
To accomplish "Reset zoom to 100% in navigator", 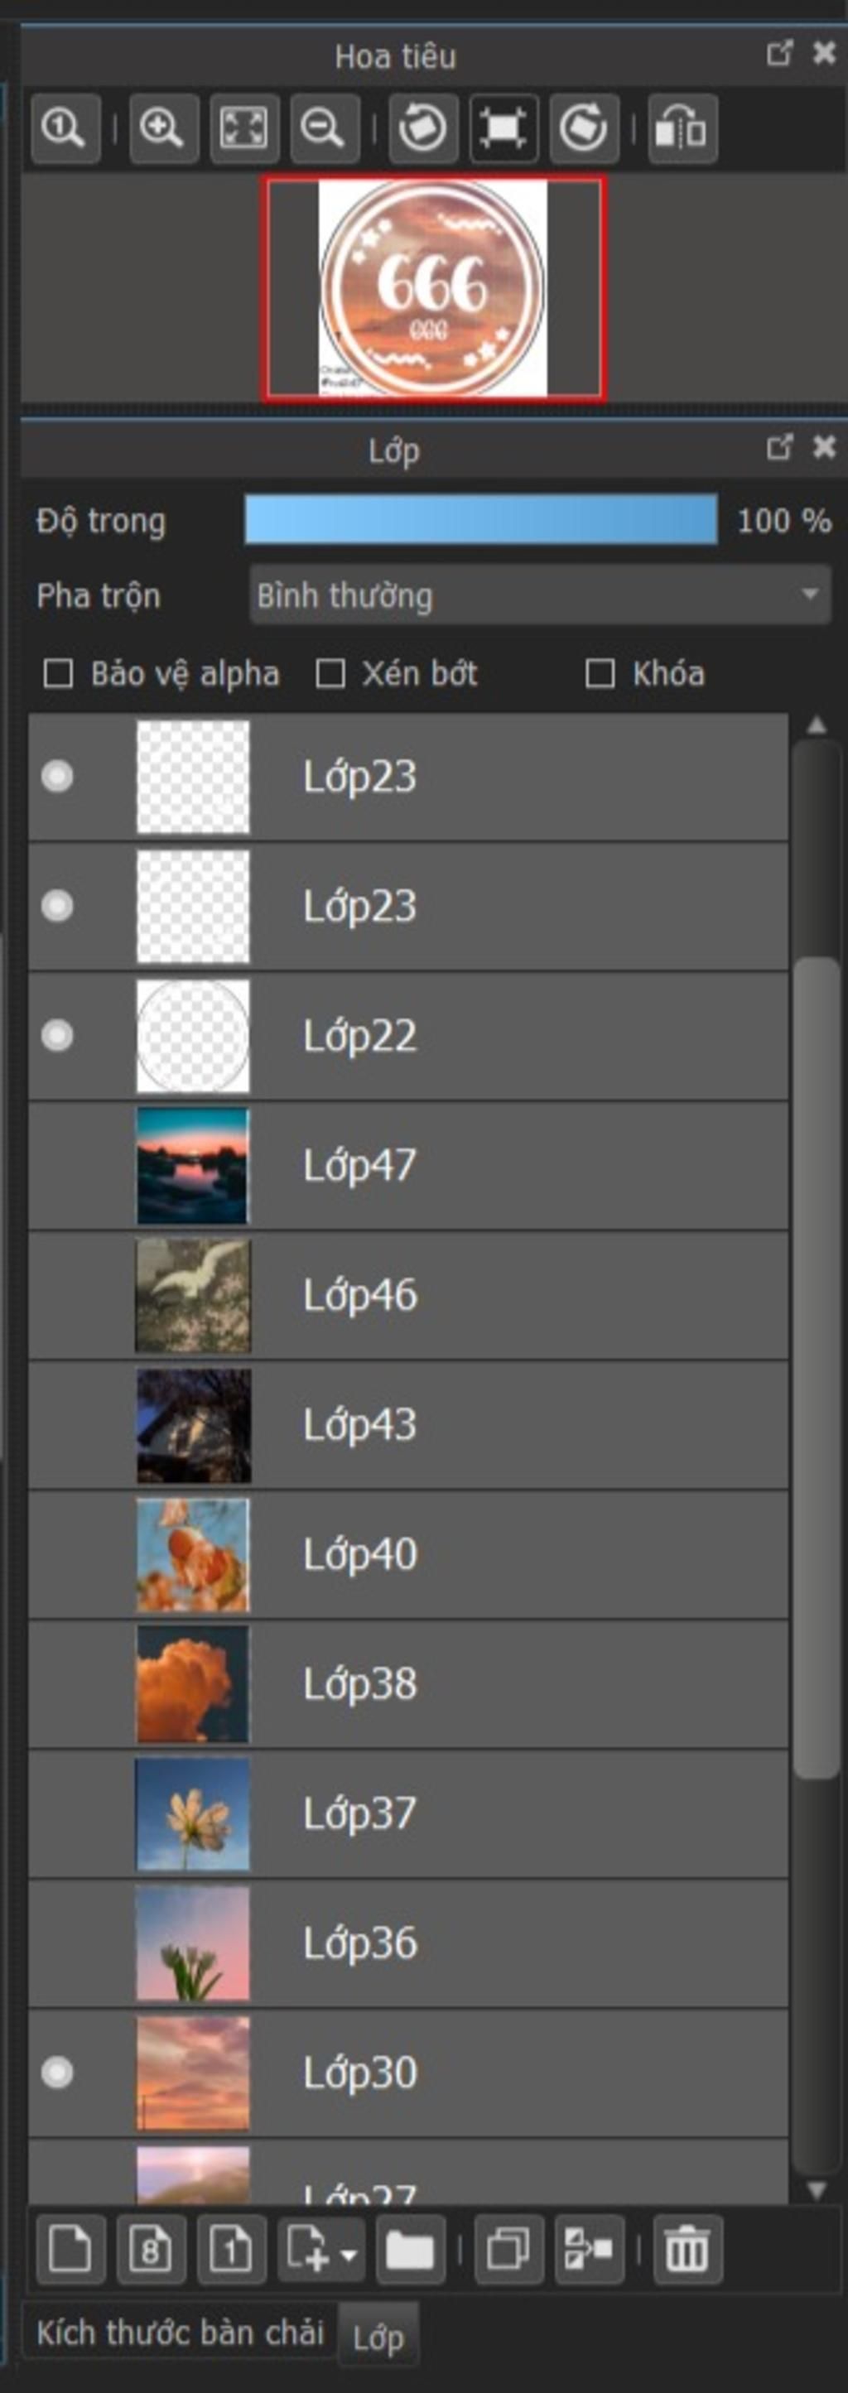I will pyautogui.click(x=65, y=128).
